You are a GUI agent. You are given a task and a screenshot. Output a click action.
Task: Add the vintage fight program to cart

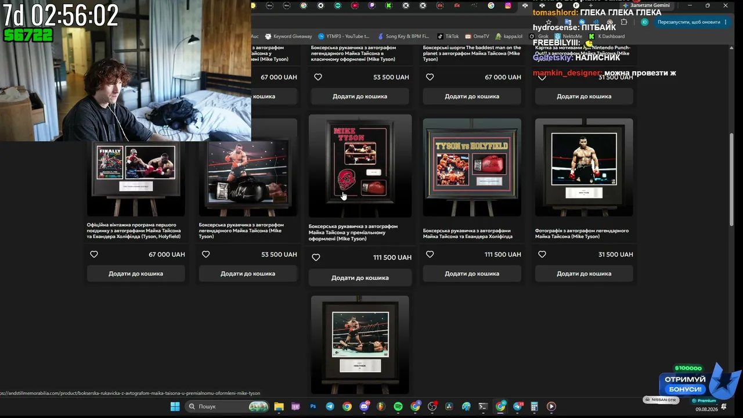[136, 273]
